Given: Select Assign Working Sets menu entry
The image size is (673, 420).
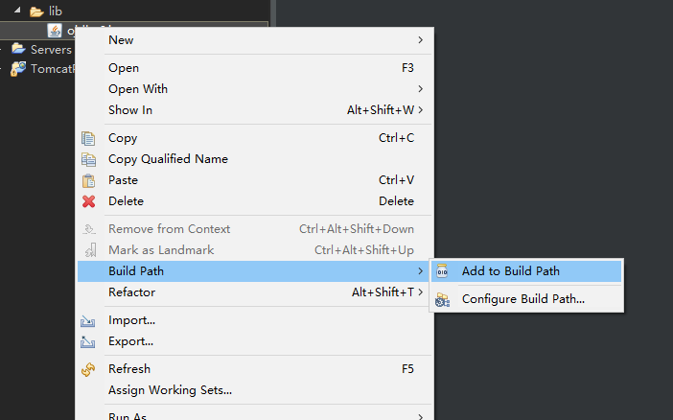Looking at the screenshot, I should (x=170, y=390).
